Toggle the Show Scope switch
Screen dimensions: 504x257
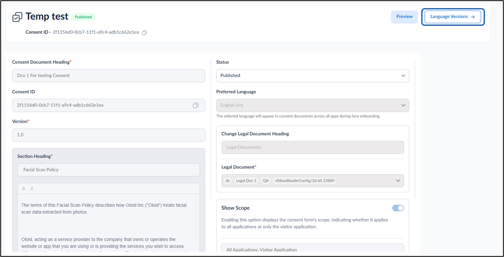tap(398, 208)
